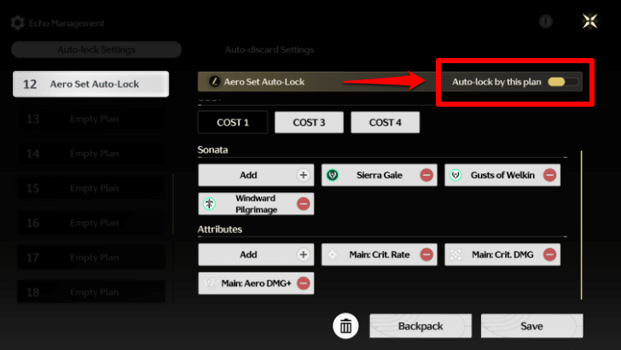
Task: Remove Main: Crit. Rate attribute minus icon
Action: (x=427, y=254)
